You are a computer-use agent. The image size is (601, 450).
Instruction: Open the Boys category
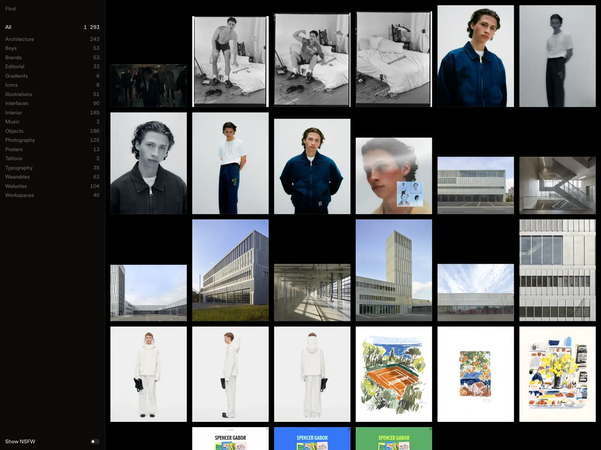(52, 48)
